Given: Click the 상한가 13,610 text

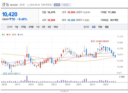Looking at the screenshot, I should [83, 12].
